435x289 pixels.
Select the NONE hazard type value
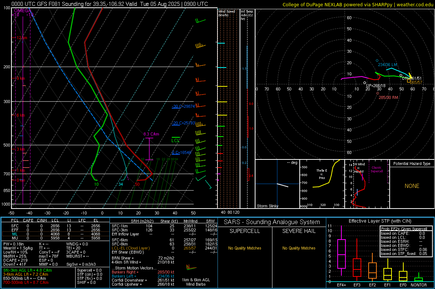412,186
